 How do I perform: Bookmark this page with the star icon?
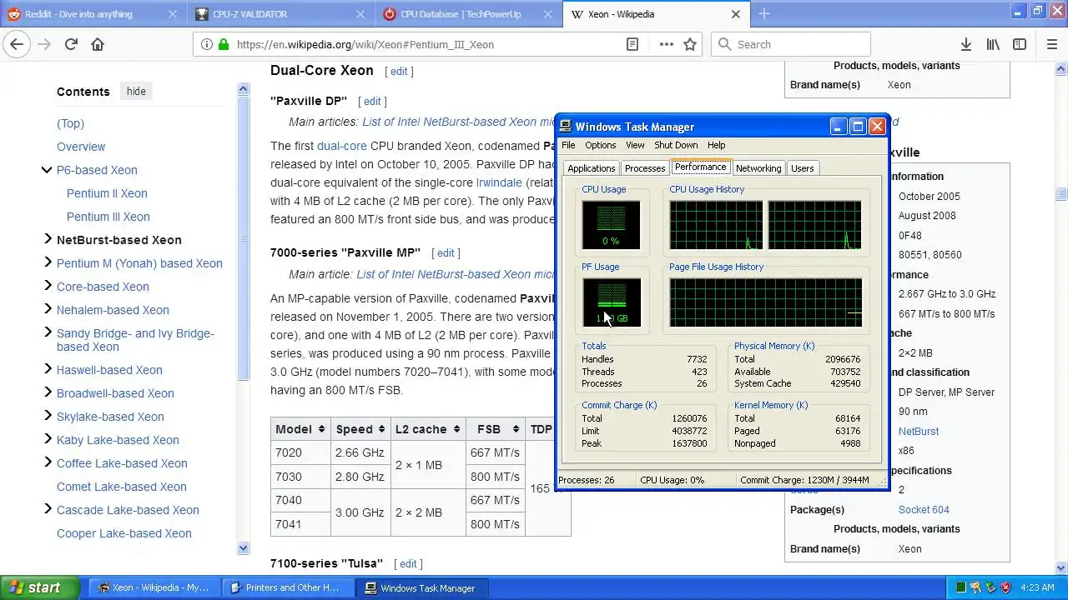click(690, 44)
